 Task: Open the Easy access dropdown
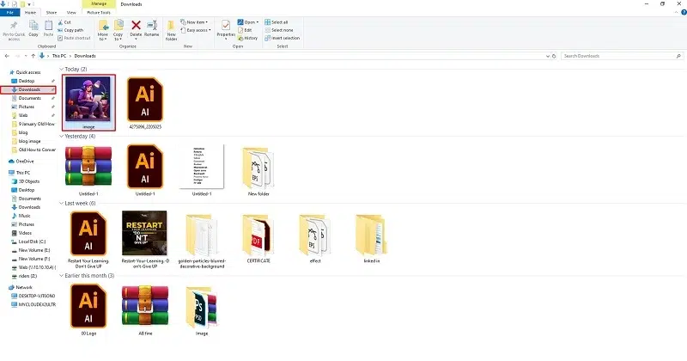pos(196,30)
